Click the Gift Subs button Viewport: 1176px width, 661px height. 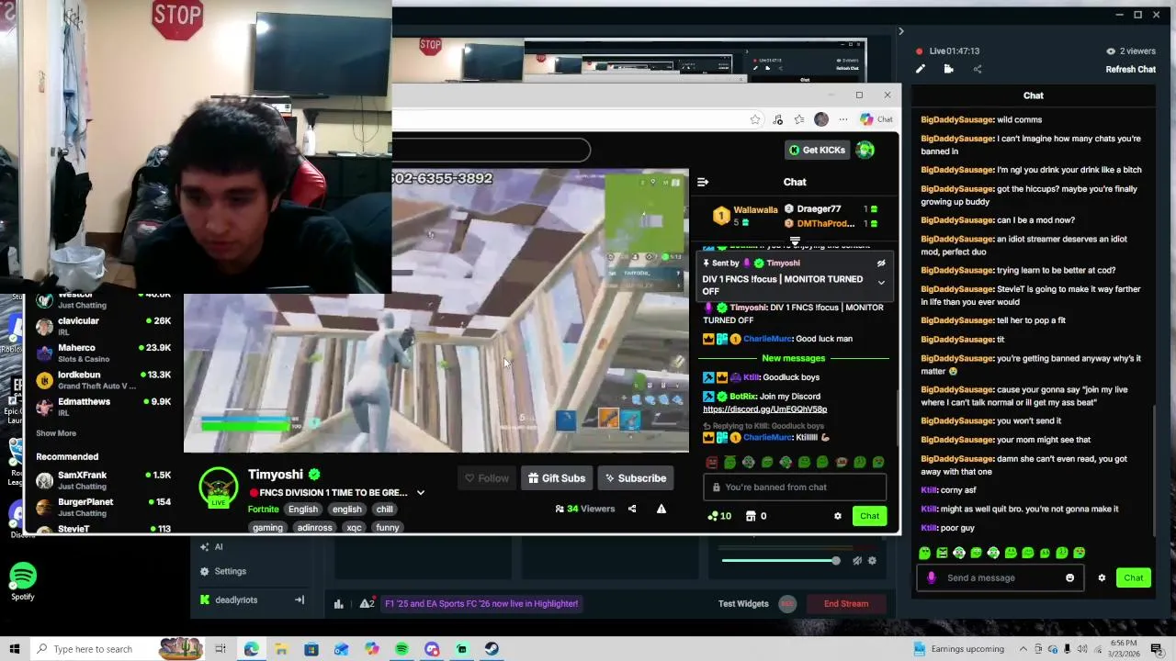tap(557, 477)
